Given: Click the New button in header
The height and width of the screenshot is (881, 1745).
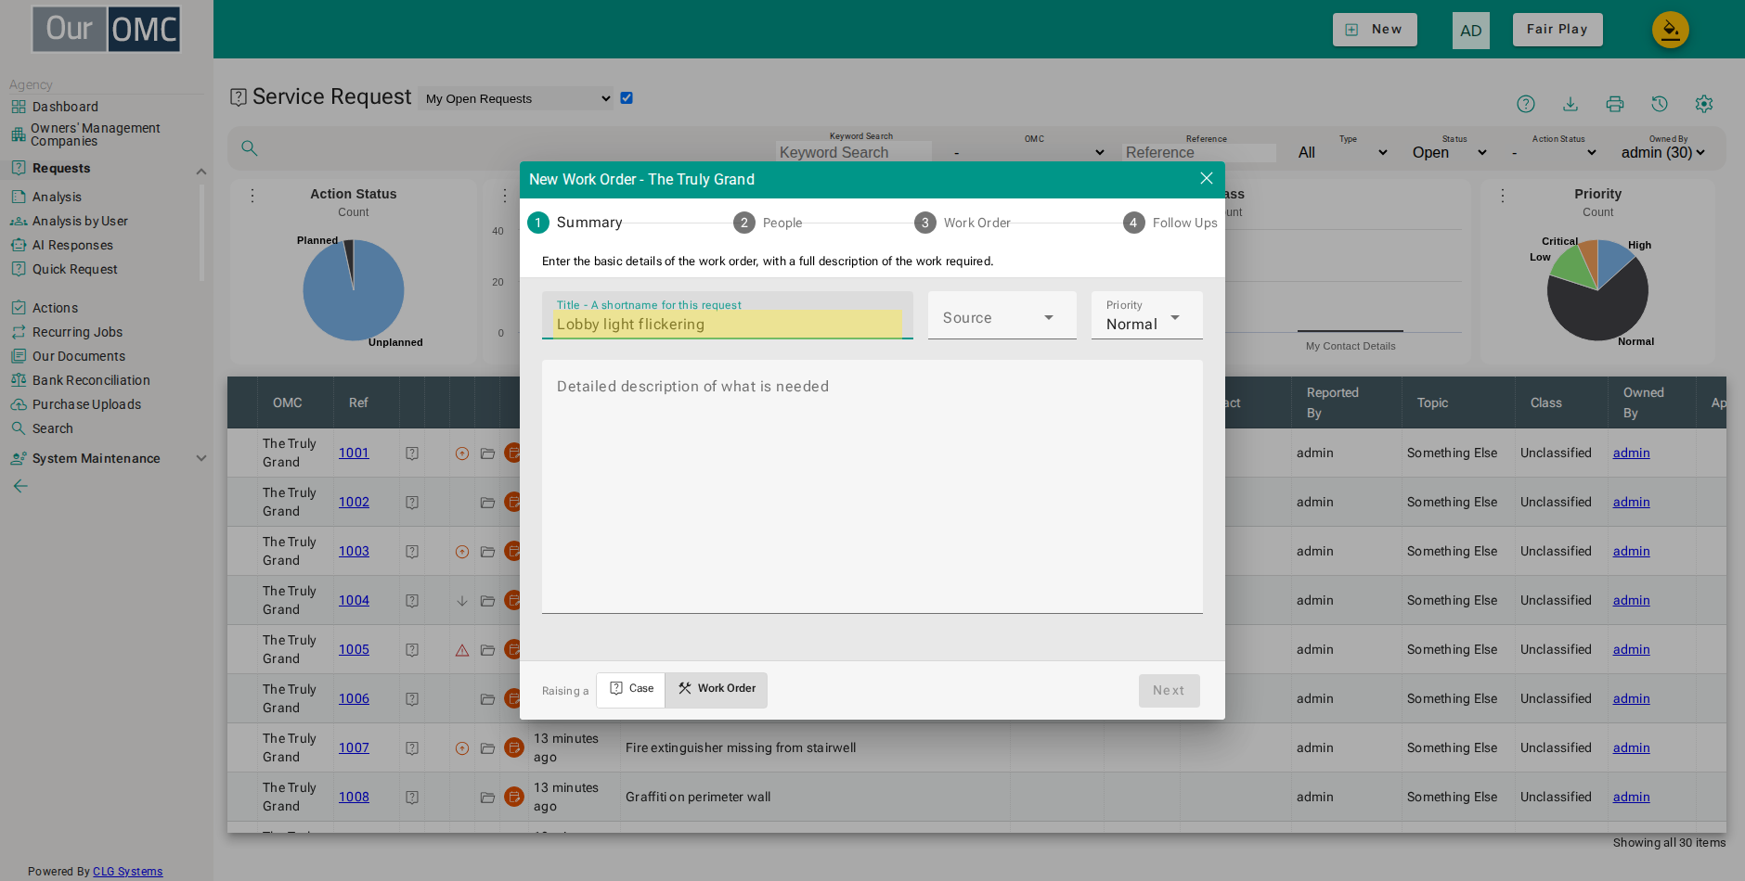Looking at the screenshot, I should click(x=1375, y=30).
